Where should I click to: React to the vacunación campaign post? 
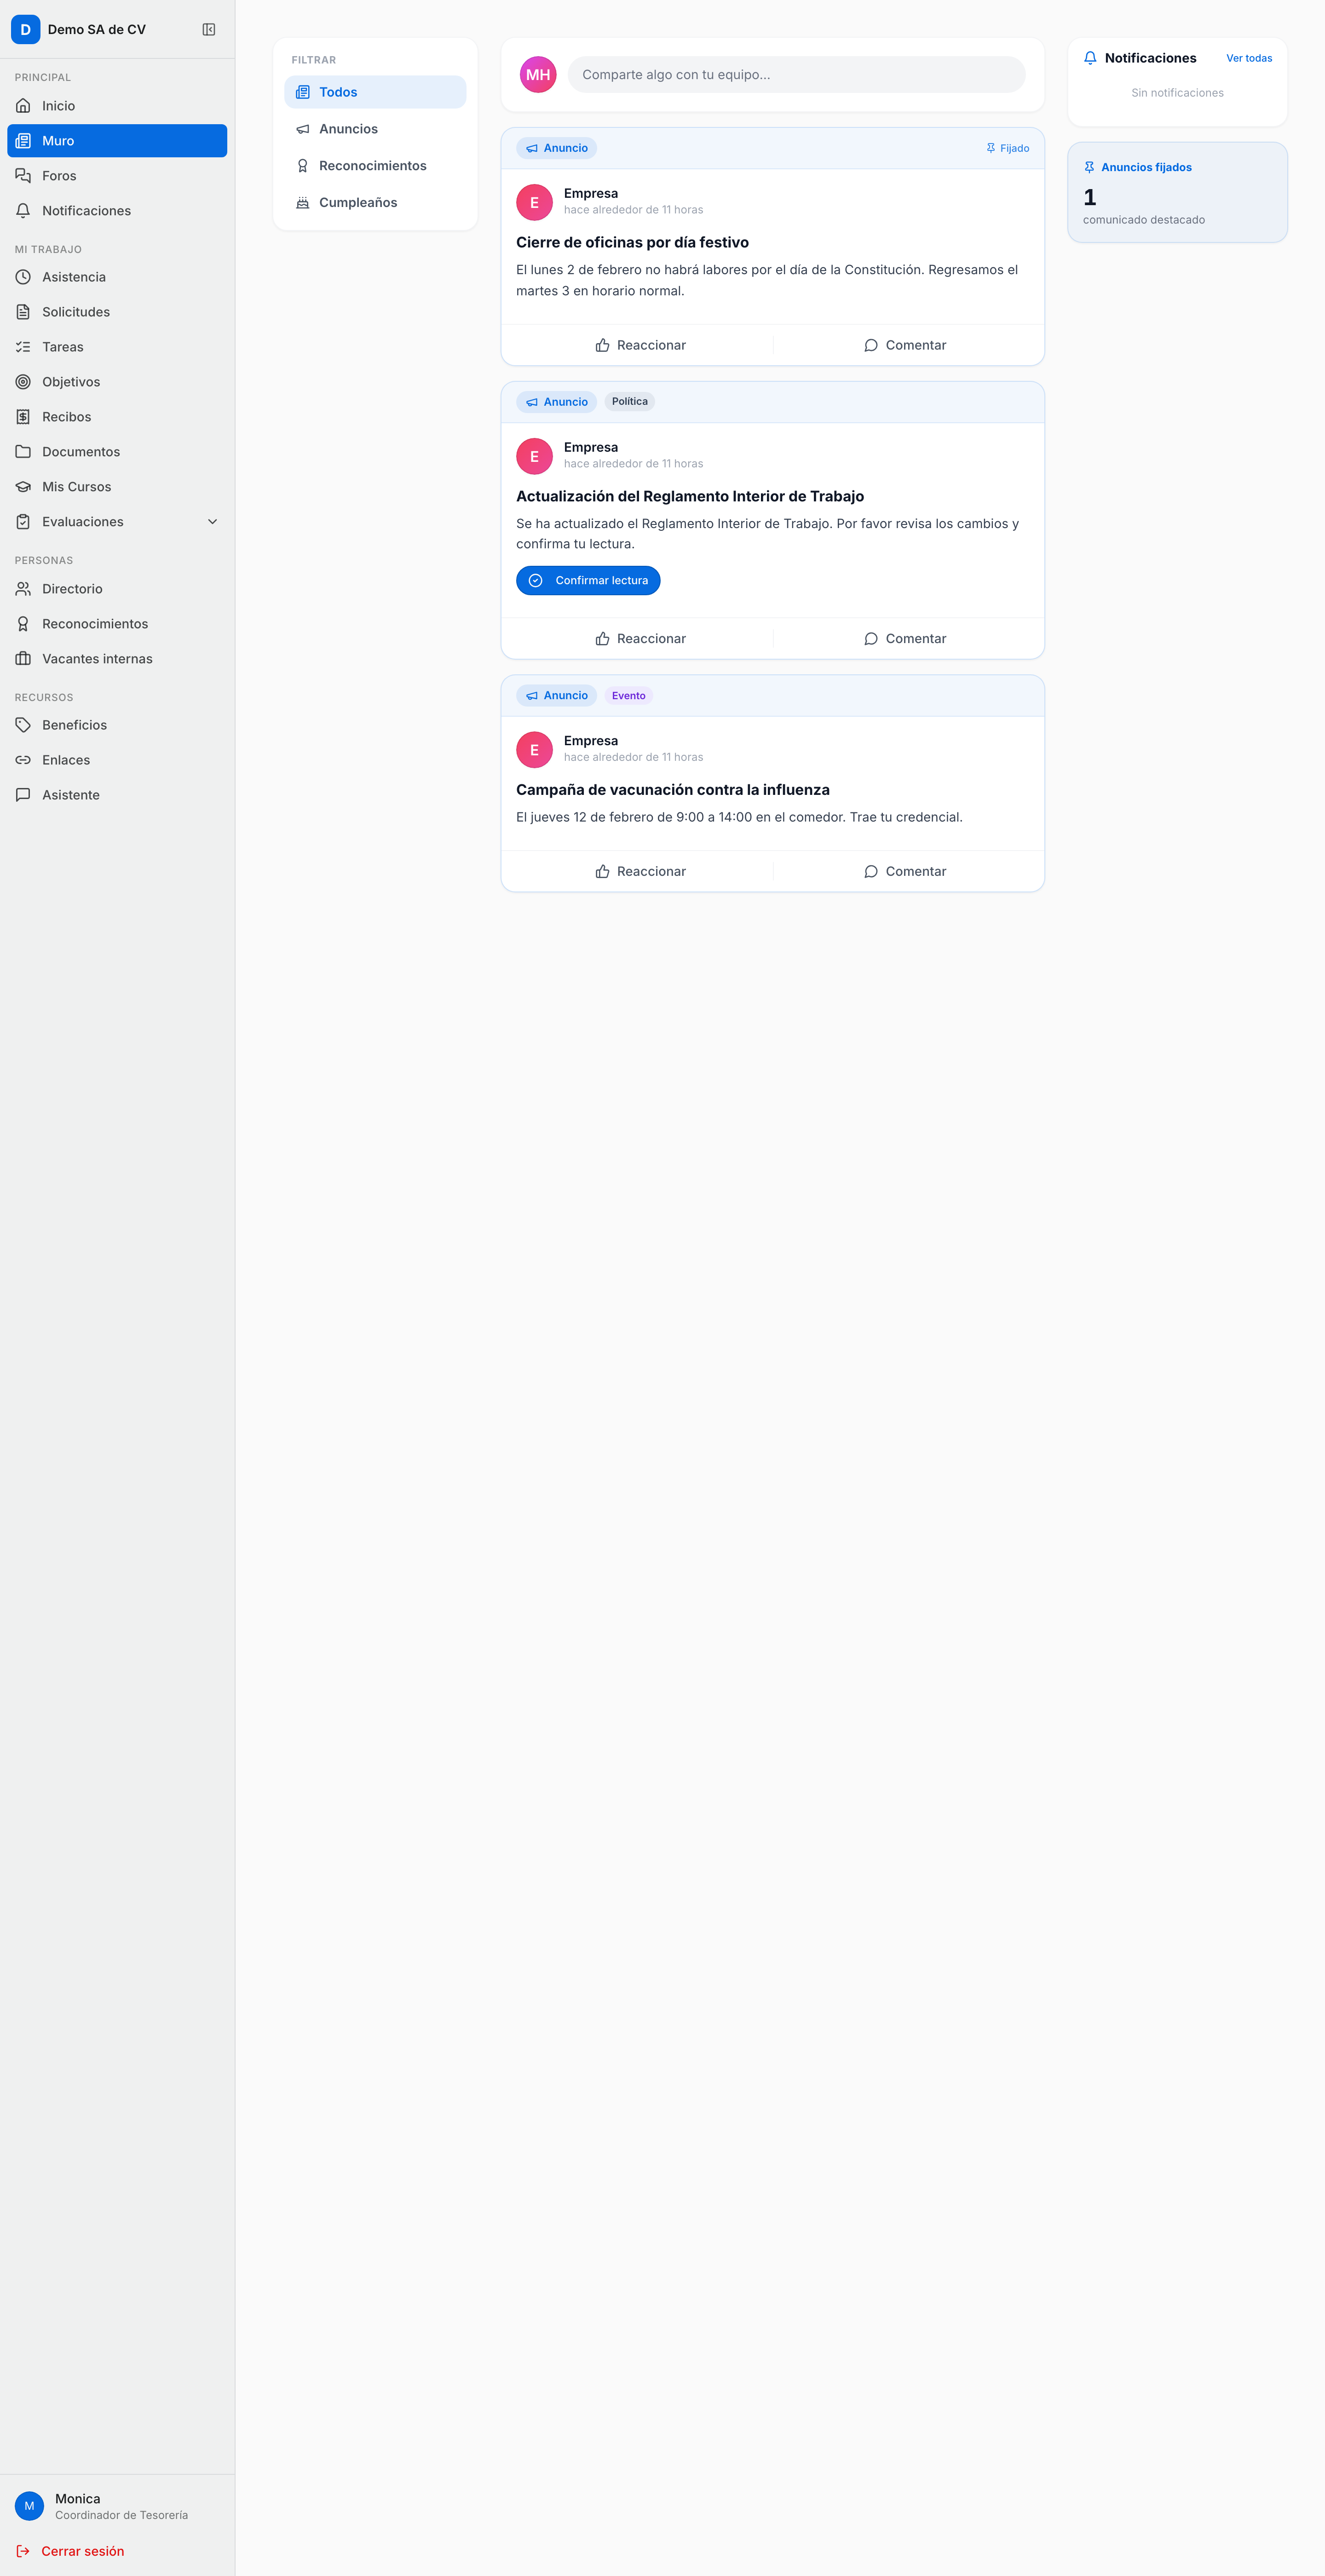(640, 872)
